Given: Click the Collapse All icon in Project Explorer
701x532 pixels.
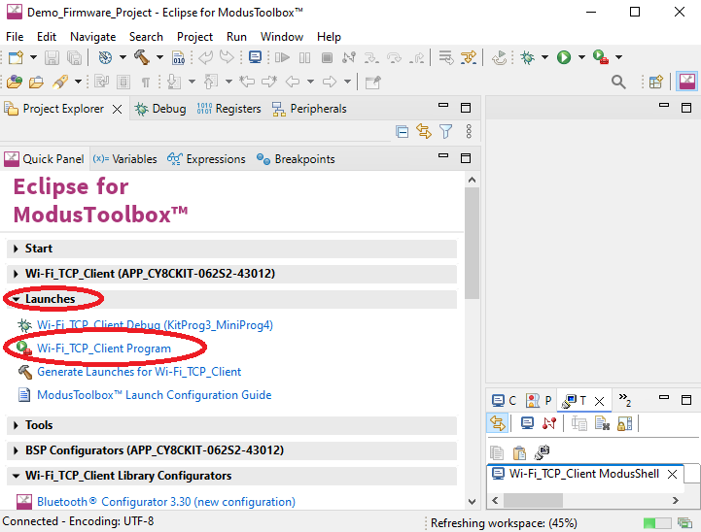Looking at the screenshot, I should pyautogui.click(x=402, y=132).
